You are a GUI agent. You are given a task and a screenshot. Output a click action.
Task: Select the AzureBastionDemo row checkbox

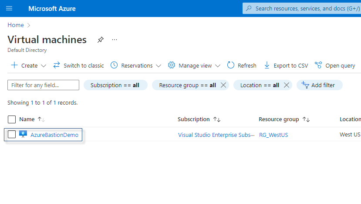12,134
